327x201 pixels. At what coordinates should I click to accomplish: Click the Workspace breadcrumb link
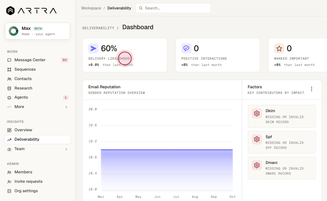pos(91,8)
